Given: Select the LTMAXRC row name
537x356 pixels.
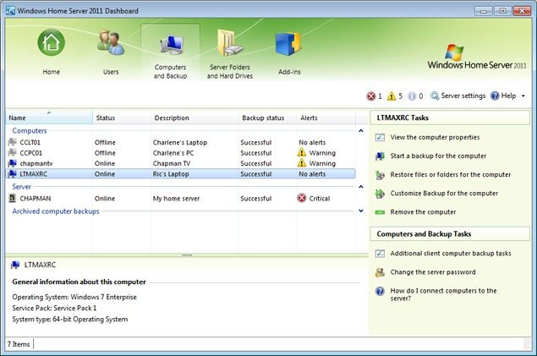Looking at the screenshot, I should (33, 174).
